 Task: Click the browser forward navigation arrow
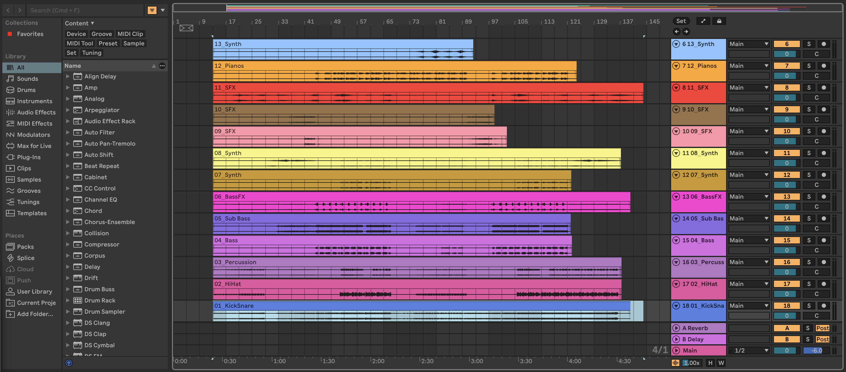(x=20, y=10)
